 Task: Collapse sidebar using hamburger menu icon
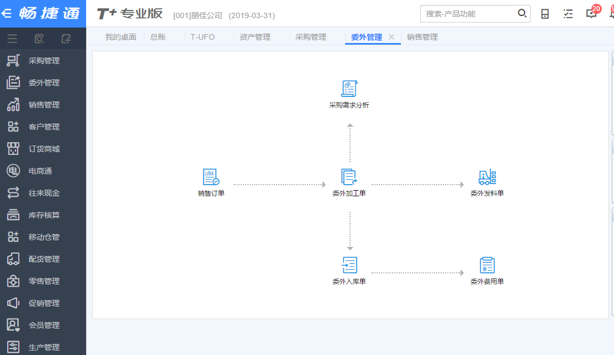(12, 39)
